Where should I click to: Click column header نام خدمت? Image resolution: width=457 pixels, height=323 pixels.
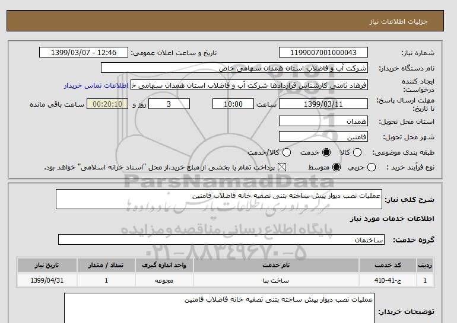pyautogui.click(x=276, y=265)
